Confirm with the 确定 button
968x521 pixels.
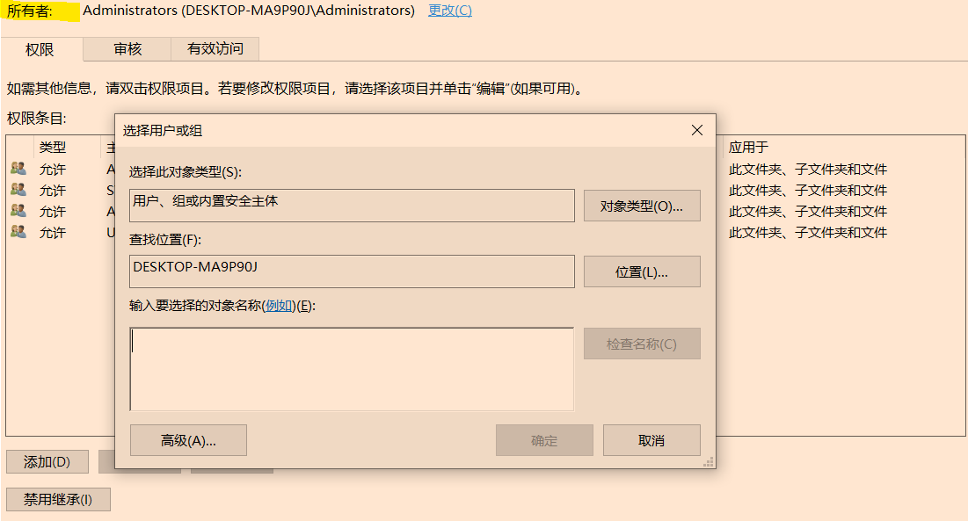(x=544, y=440)
